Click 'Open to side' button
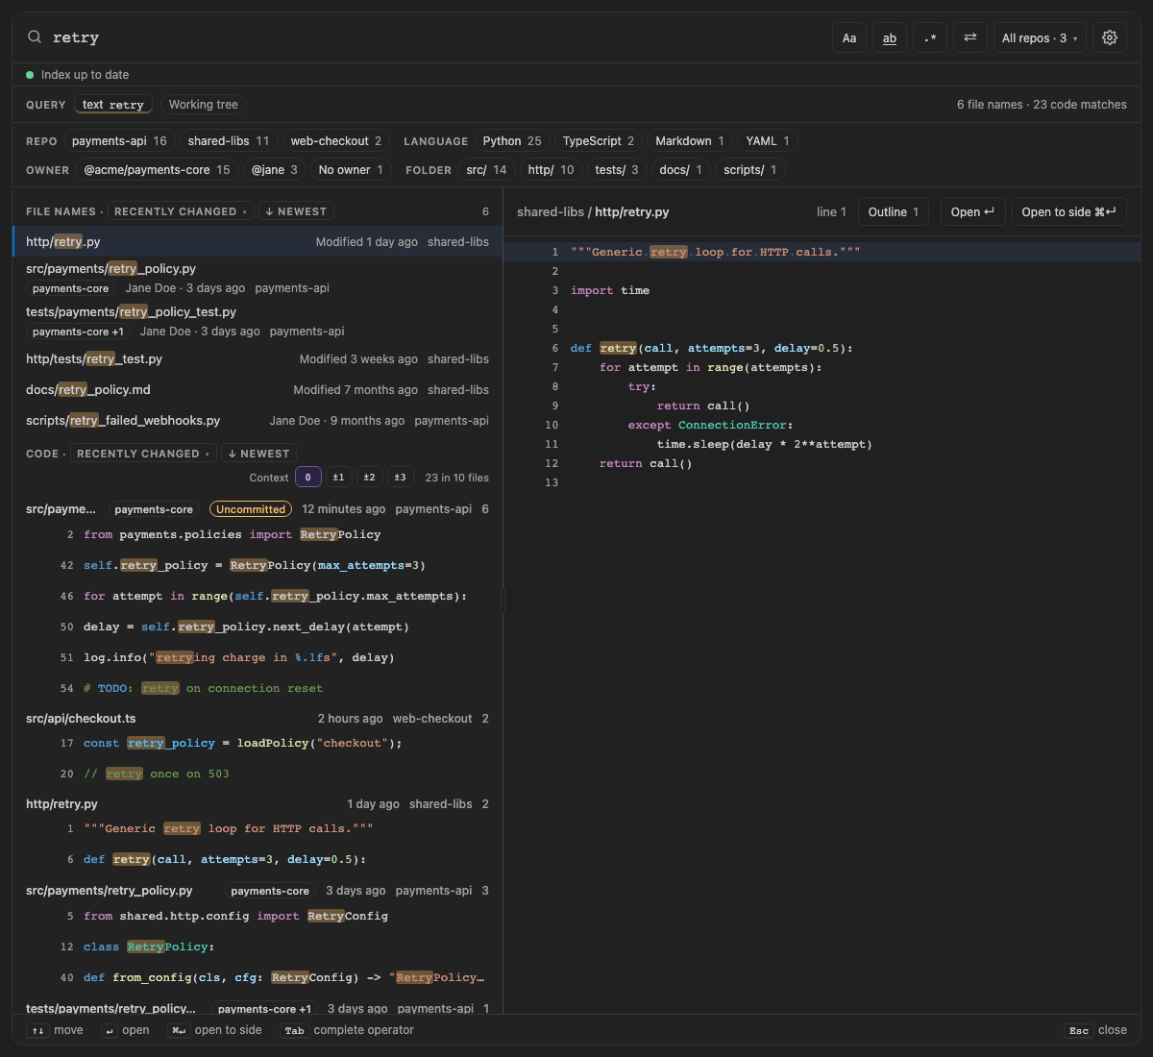This screenshot has width=1153, height=1057. click(1068, 212)
